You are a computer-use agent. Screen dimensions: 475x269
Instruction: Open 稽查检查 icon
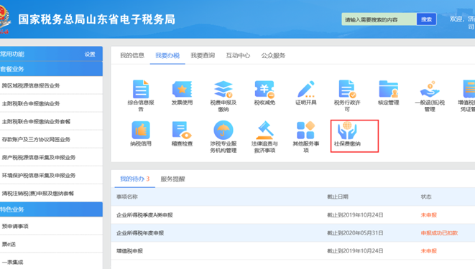point(182,130)
